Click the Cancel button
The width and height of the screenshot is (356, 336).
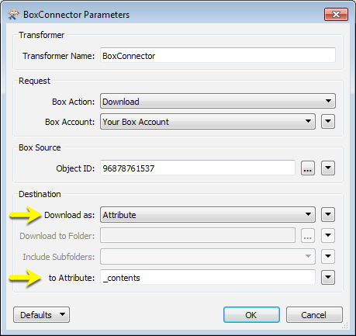(314, 315)
